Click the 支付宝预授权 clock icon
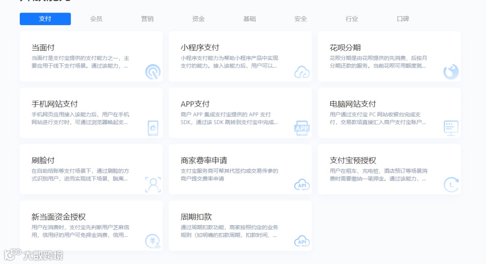 pos(451,185)
